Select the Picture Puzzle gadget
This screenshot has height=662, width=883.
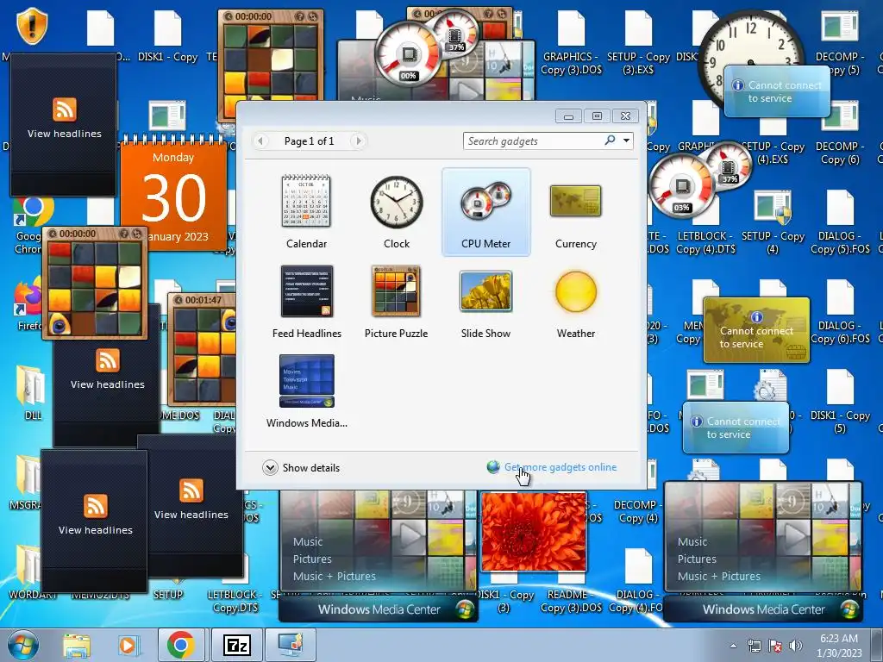tap(396, 302)
